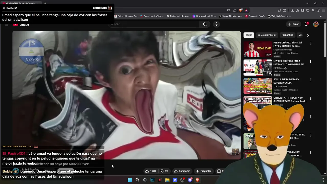Image resolution: width=327 pixels, height=184 pixels.
Task: Open File Explorer from taskbar
Action: point(167,180)
